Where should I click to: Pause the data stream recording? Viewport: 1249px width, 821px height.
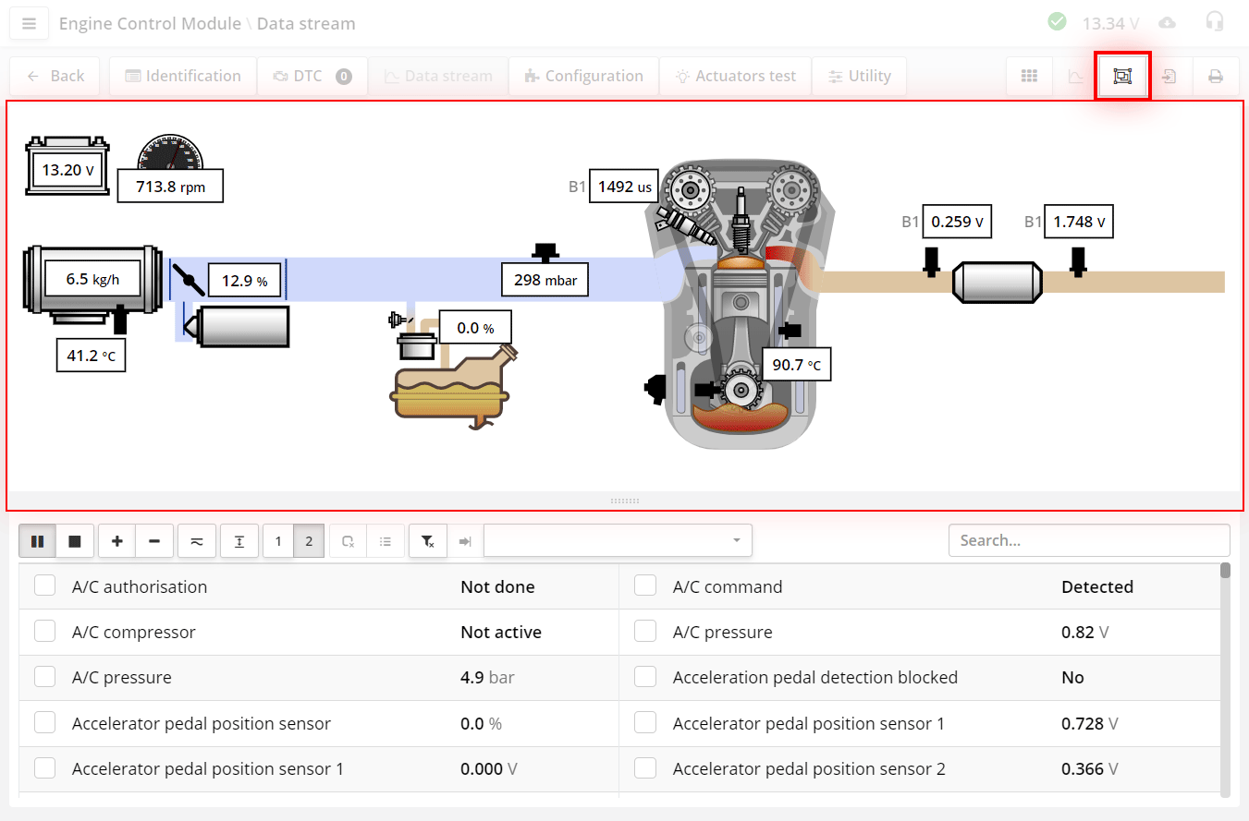pos(37,540)
